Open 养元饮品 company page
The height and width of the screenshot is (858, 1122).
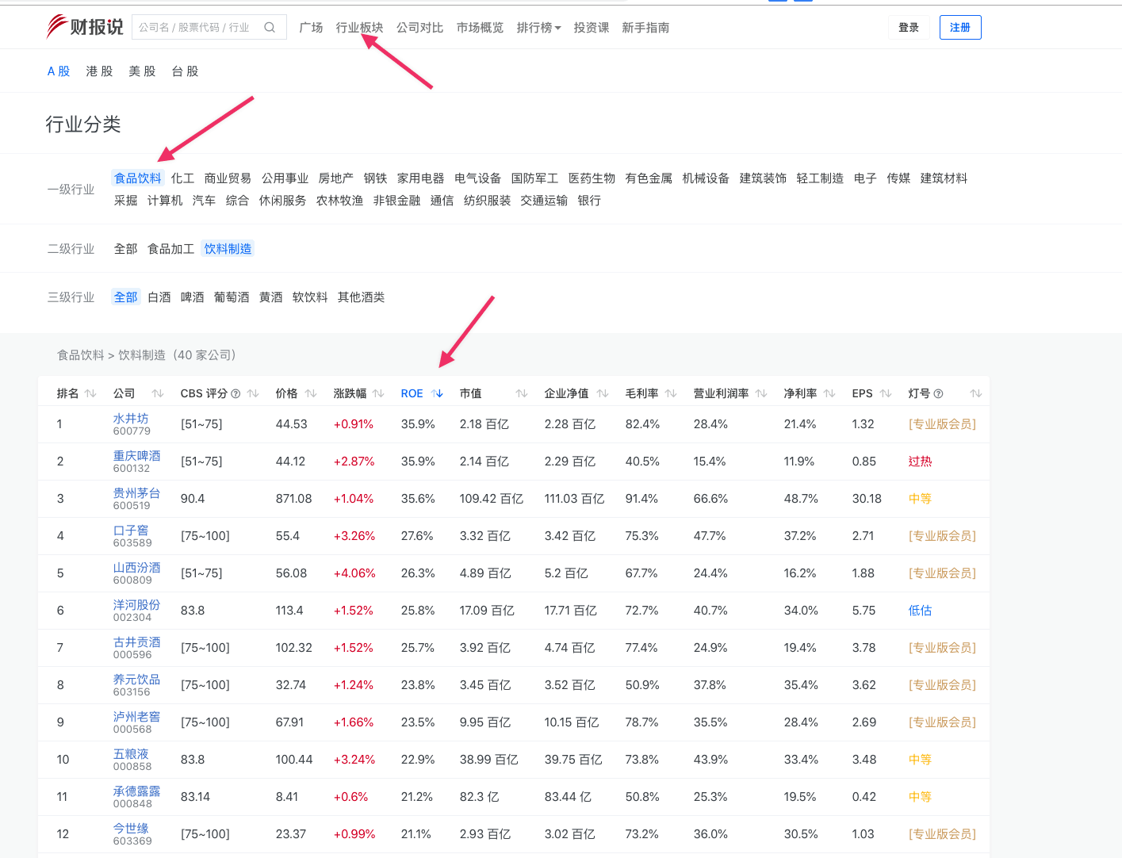(x=136, y=679)
